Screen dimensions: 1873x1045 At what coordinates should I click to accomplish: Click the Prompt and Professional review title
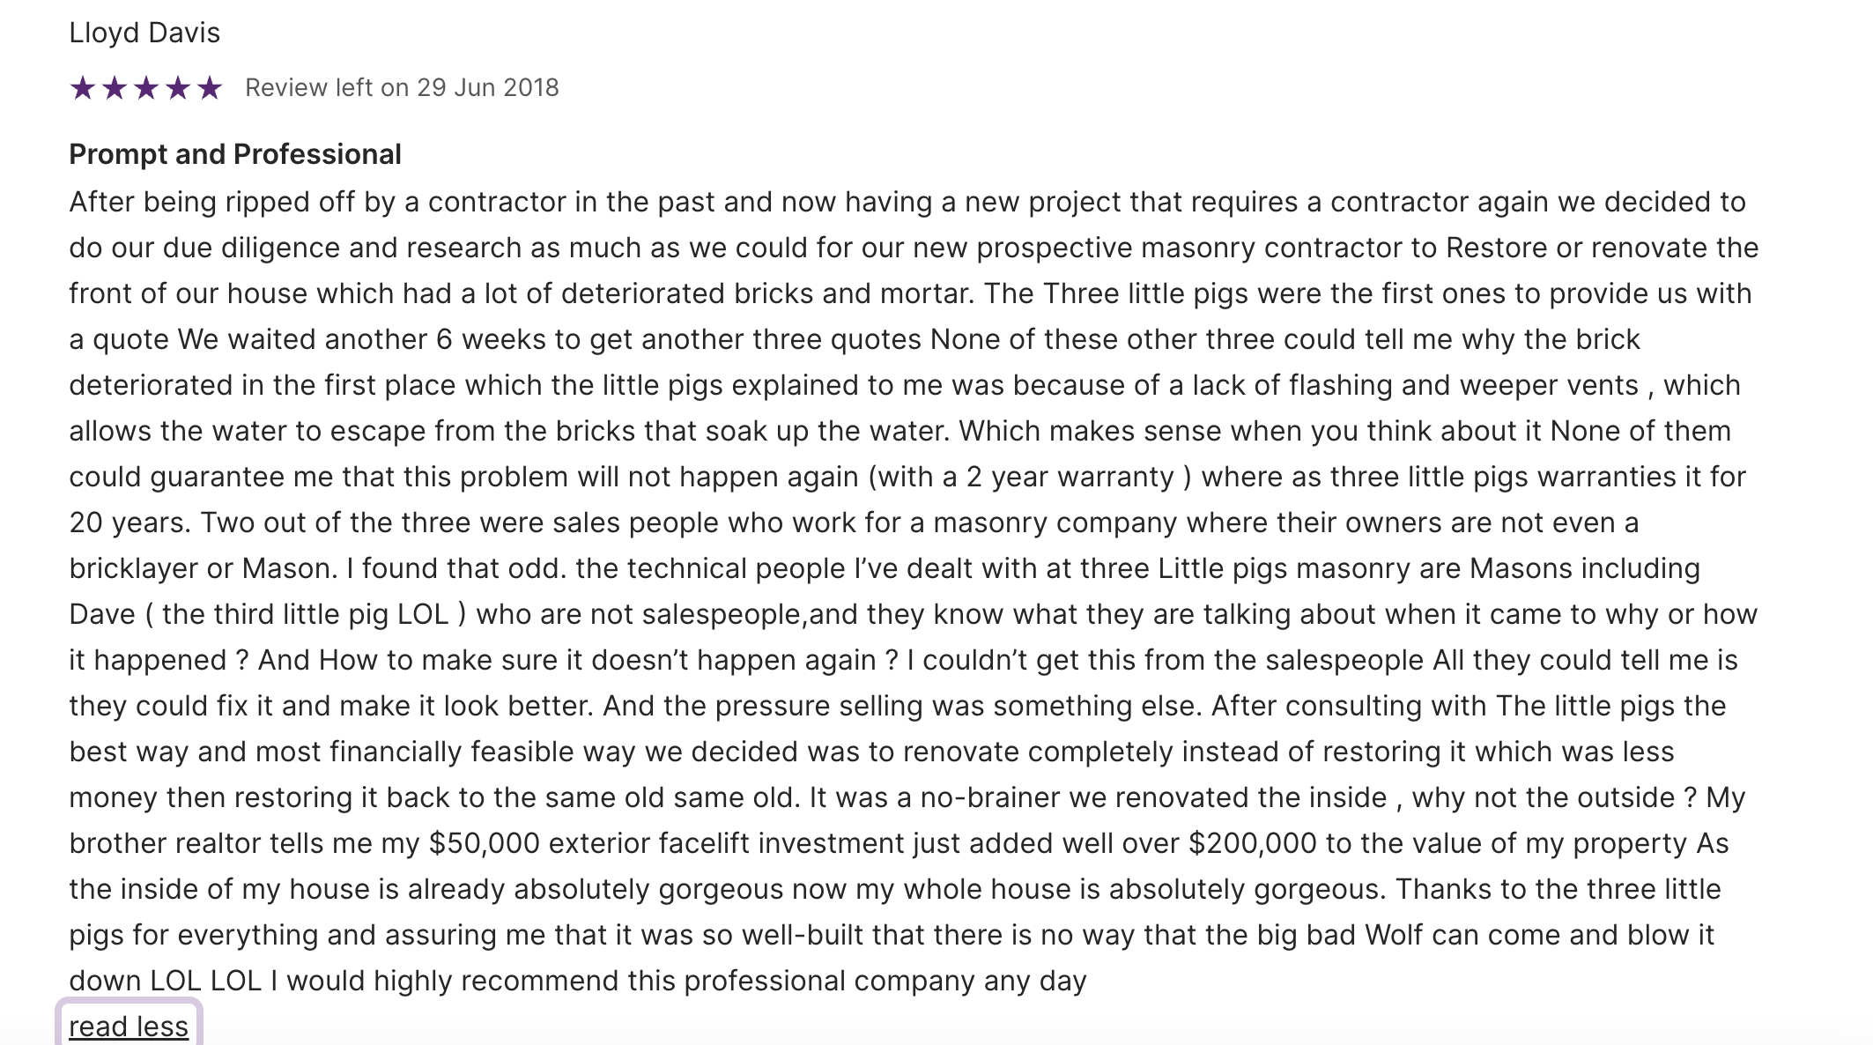click(x=235, y=154)
